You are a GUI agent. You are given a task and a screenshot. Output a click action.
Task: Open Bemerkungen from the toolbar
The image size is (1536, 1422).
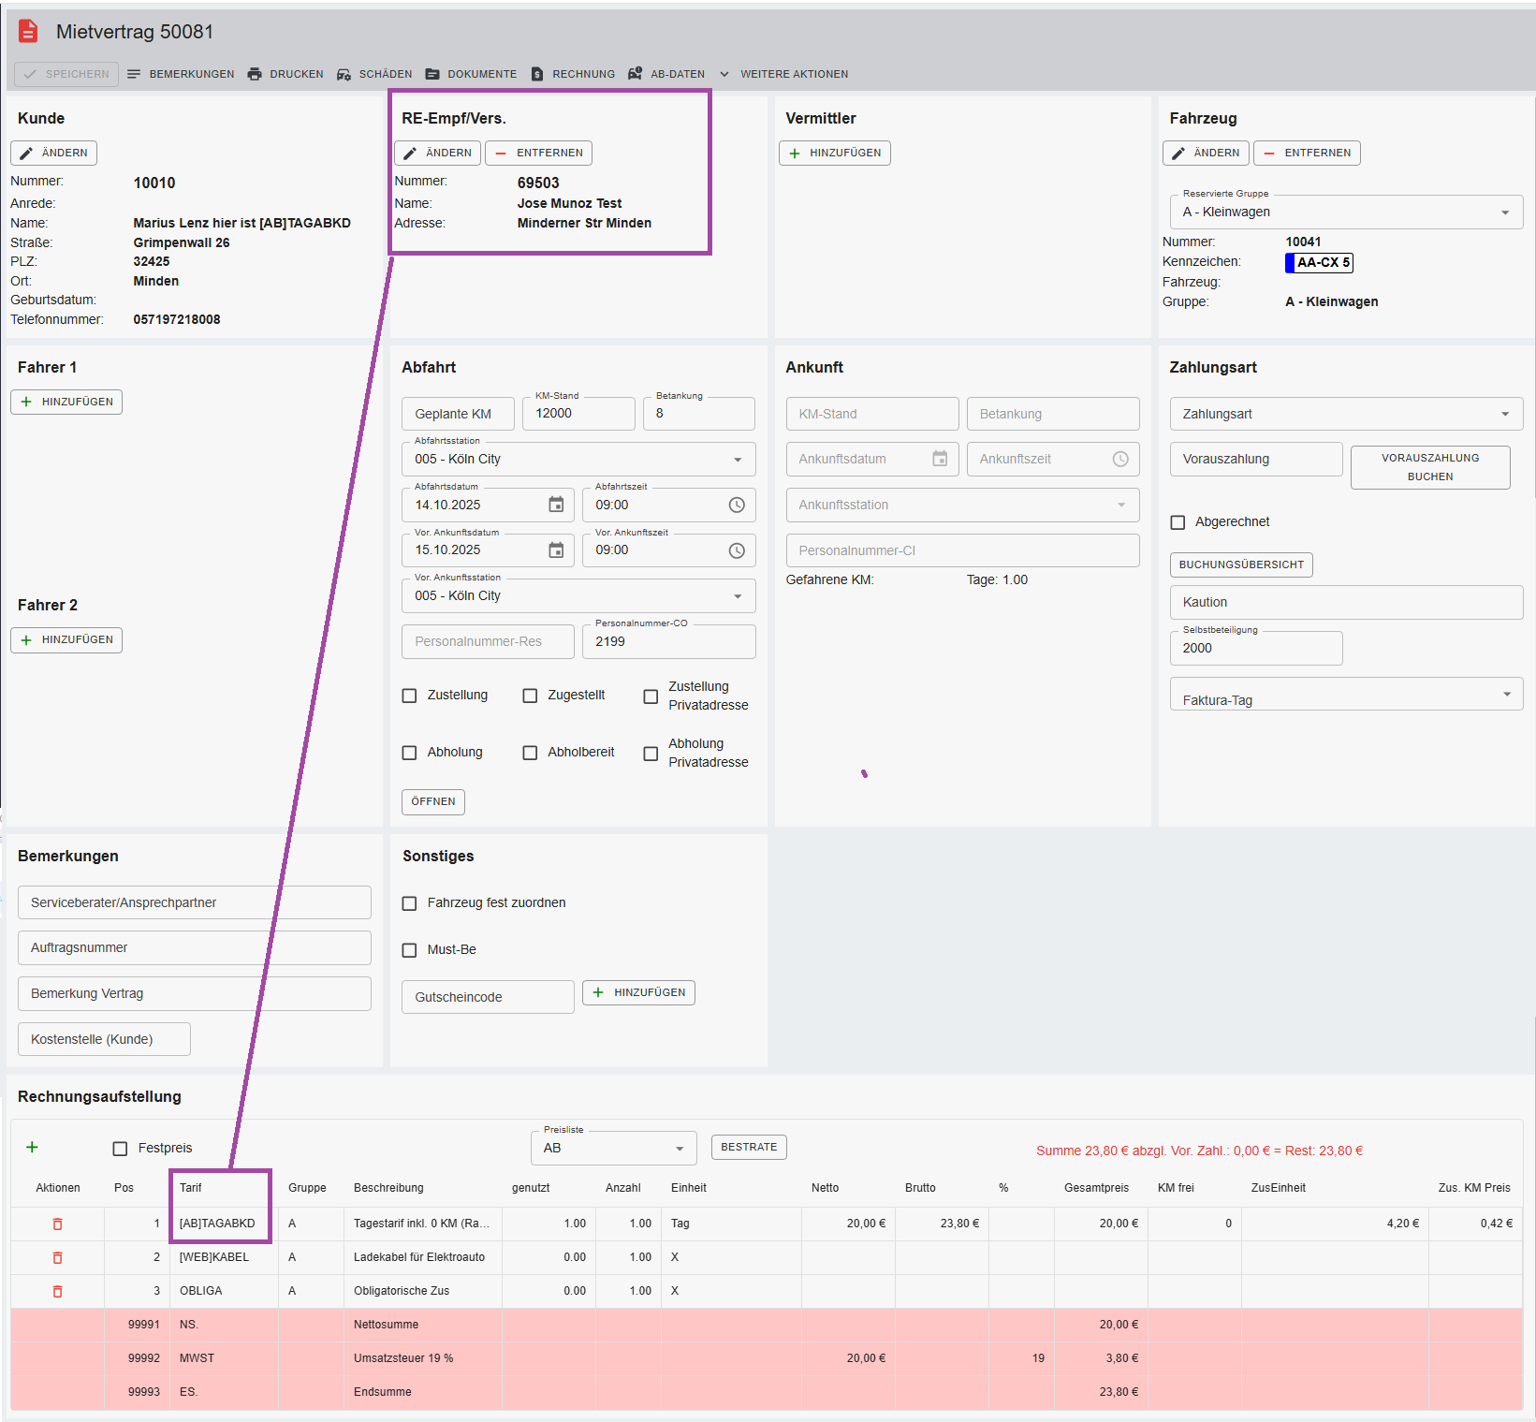pyautogui.click(x=181, y=74)
